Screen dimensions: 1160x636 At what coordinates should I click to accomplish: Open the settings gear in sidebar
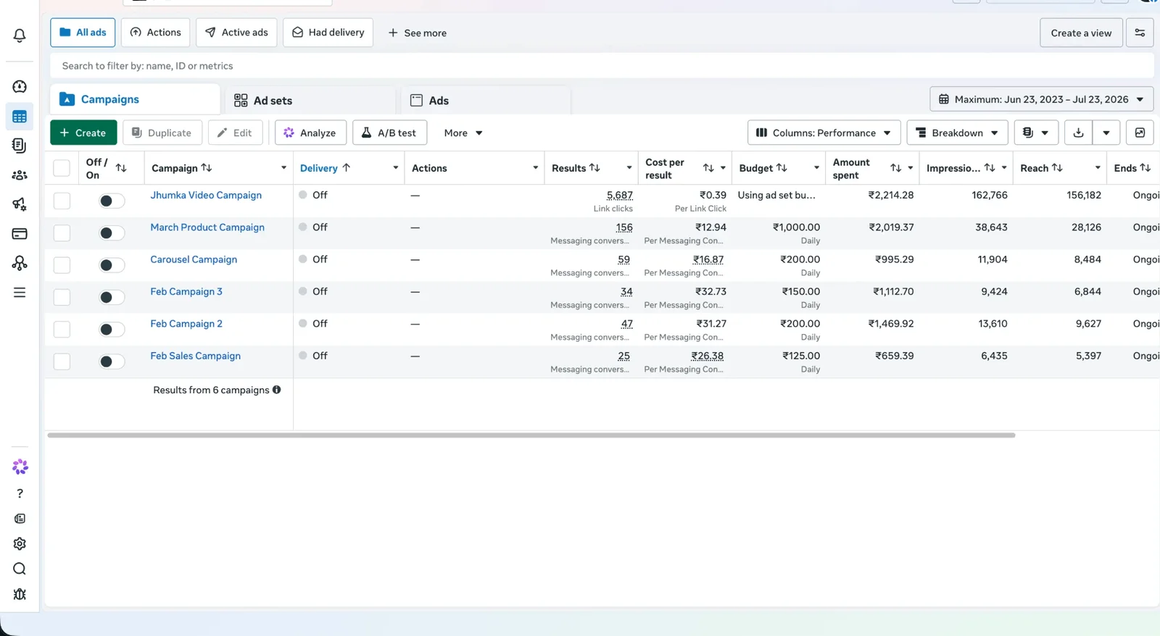(x=20, y=543)
